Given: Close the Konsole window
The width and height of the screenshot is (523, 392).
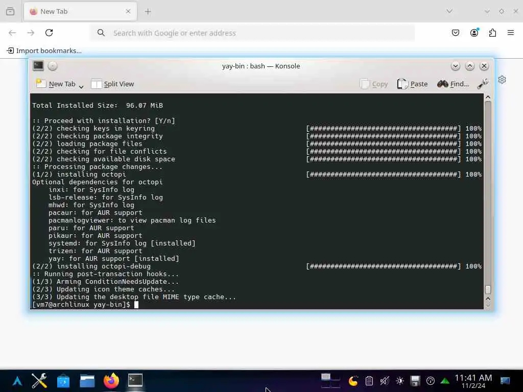Looking at the screenshot, I should pyautogui.click(x=484, y=66).
